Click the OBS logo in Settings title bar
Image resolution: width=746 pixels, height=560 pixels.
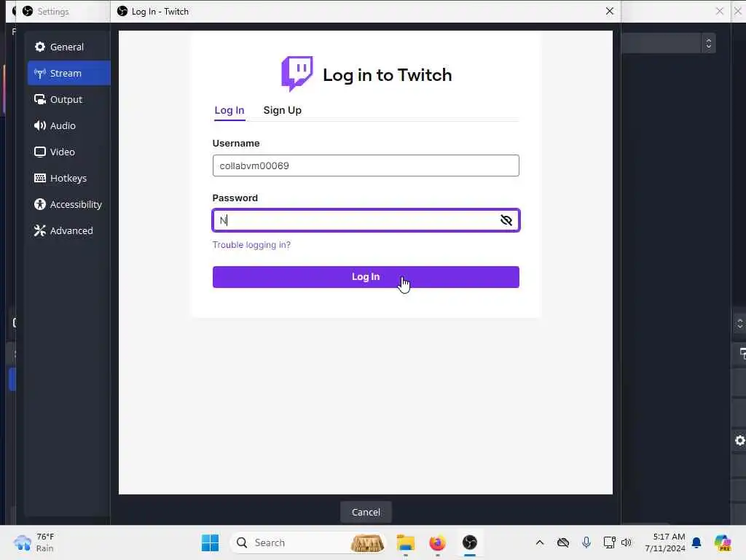(x=28, y=11)
